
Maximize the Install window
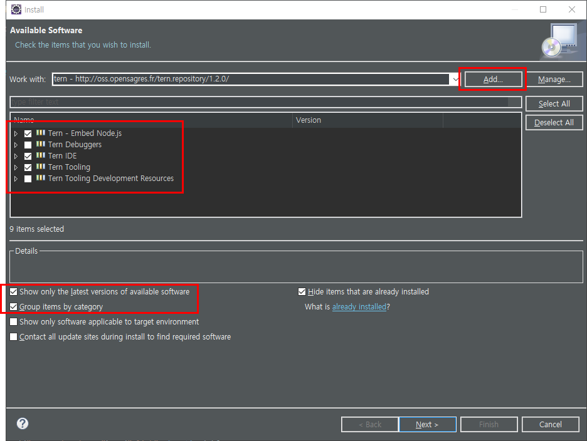click(543, 9)
